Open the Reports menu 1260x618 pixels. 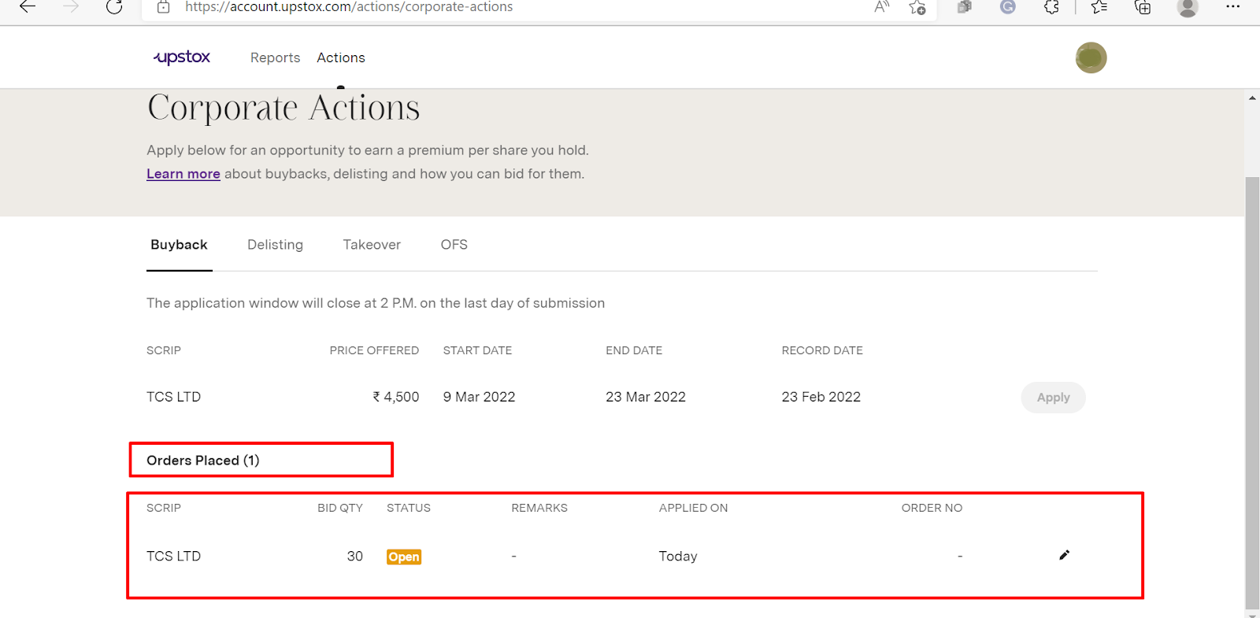(275, 57)
